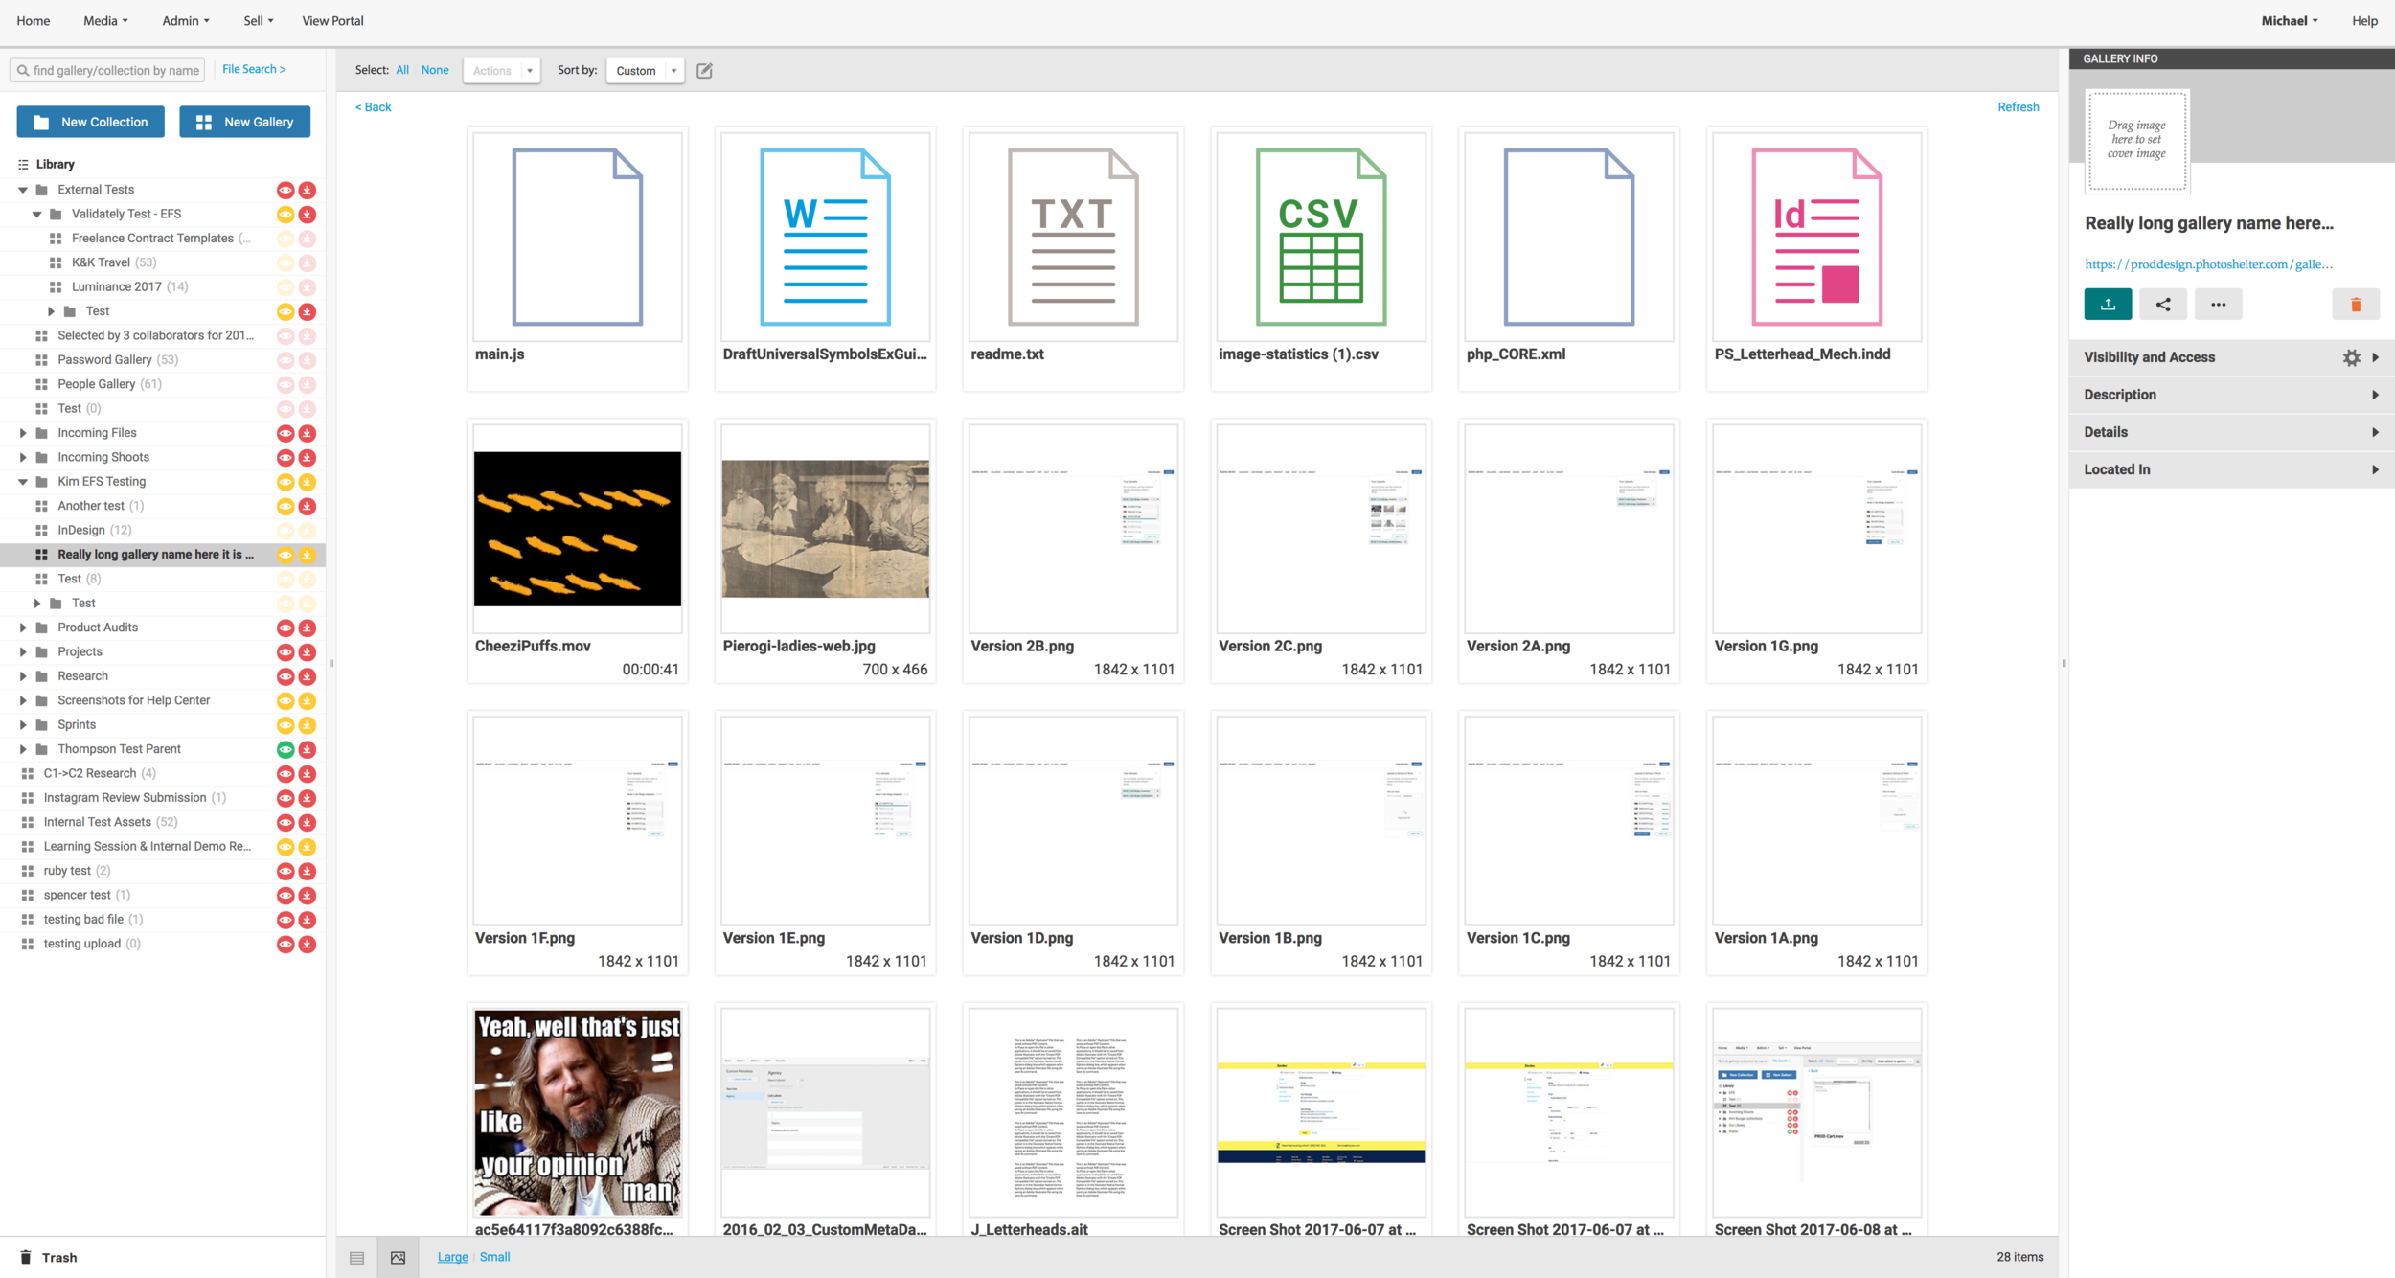Toggle visibility eye for Incoming Shoots
The width and height of the screenshot is (2395, 1278).
click(x=285, y=458)
